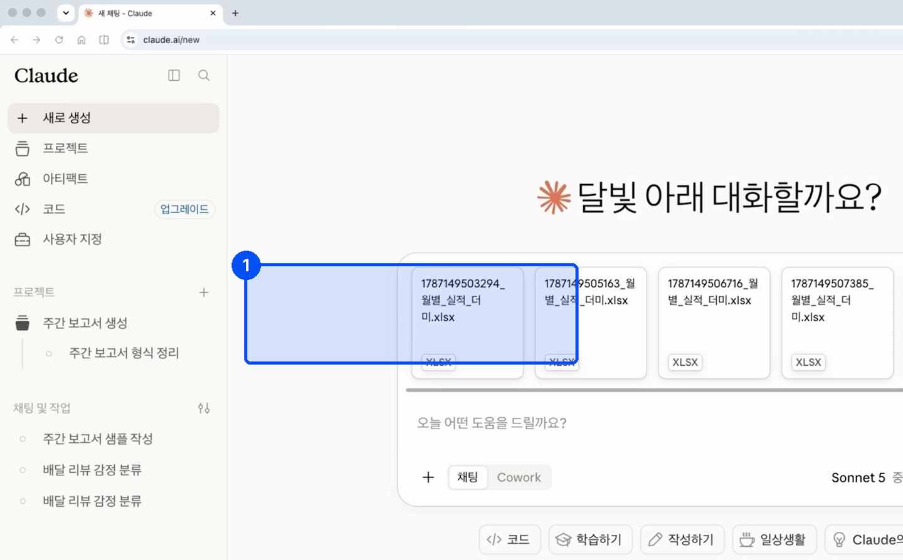Click the 코드 suggestion chip
The width and height of the screenshot is (903, 560).
tap(509, 539)
